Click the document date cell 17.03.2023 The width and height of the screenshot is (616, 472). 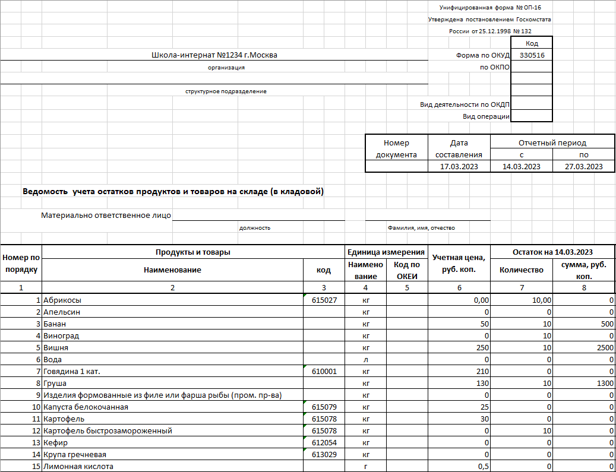(x=459, y=166)
